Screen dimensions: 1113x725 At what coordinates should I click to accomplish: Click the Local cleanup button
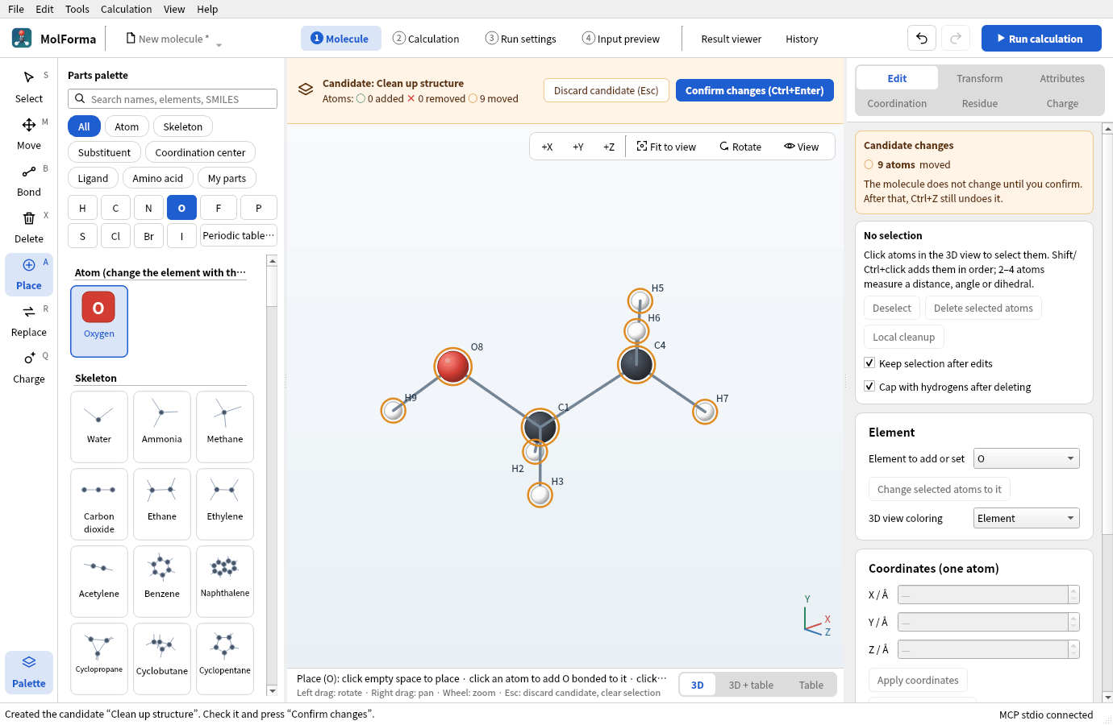pos(904,337)
